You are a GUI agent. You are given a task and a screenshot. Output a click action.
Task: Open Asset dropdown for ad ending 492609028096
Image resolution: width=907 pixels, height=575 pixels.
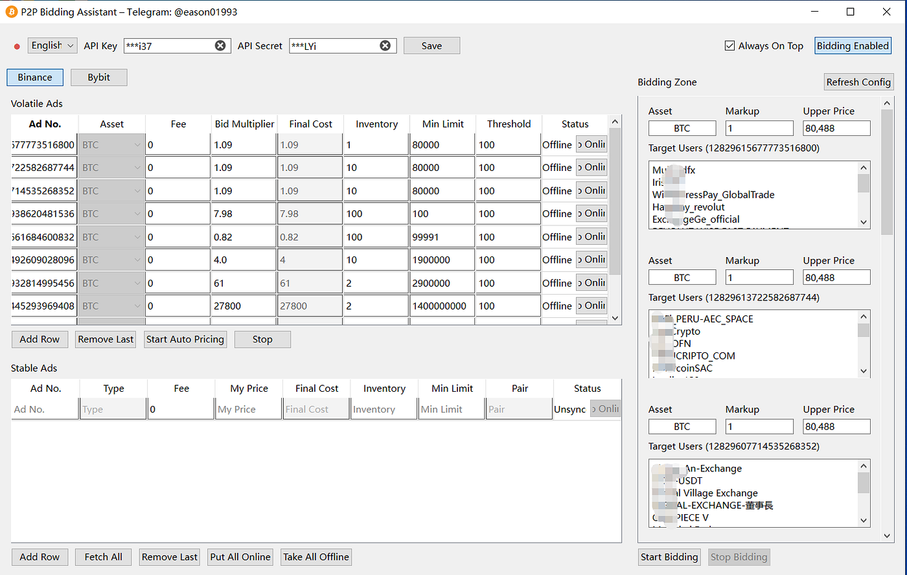click(111, 260)
